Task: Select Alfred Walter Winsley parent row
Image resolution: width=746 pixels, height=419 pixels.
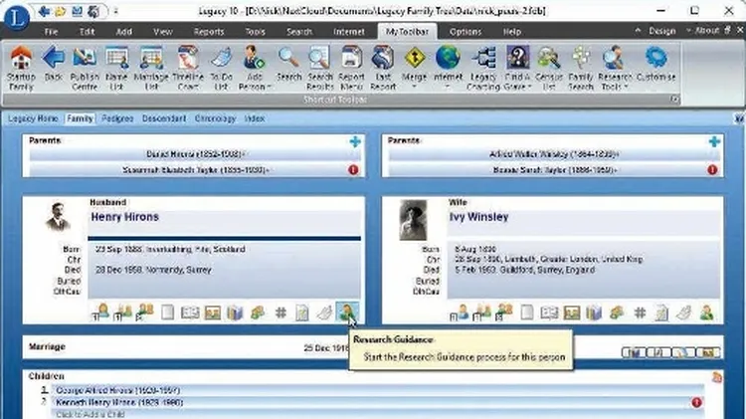Action: pyautogui.click(x=554, y=154)
